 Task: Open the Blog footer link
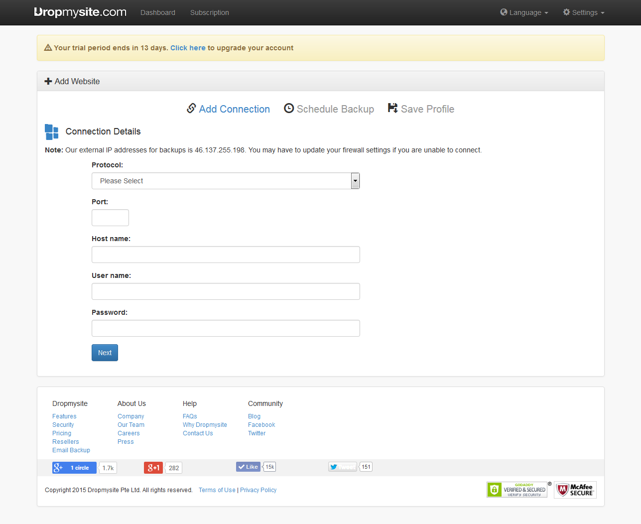254,416
